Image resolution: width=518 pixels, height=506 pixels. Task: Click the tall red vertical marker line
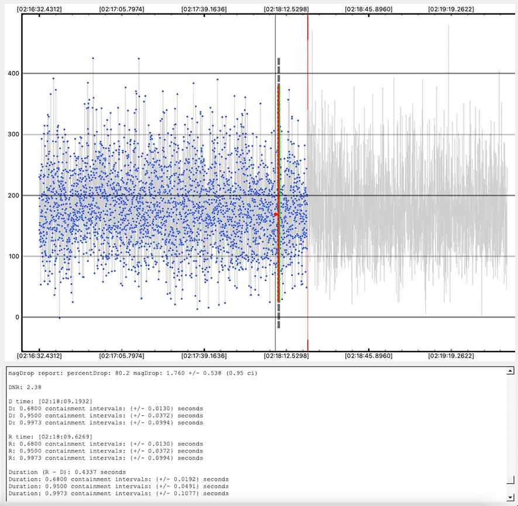pyautogui.click(x=307, y=183)
